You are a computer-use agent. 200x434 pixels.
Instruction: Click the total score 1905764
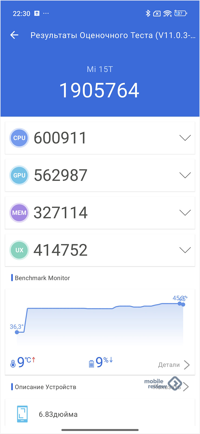click(99, 90)
